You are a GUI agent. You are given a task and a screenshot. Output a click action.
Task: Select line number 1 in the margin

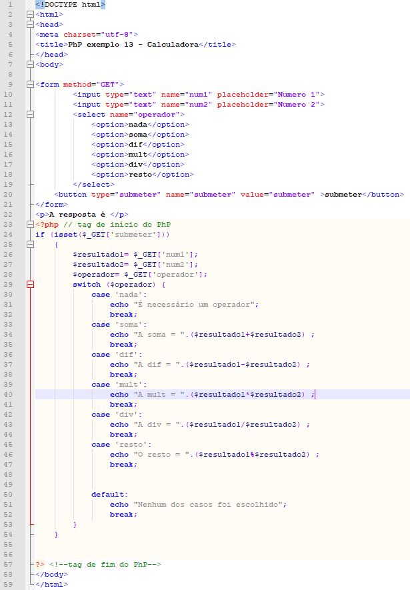pos(10,5)
